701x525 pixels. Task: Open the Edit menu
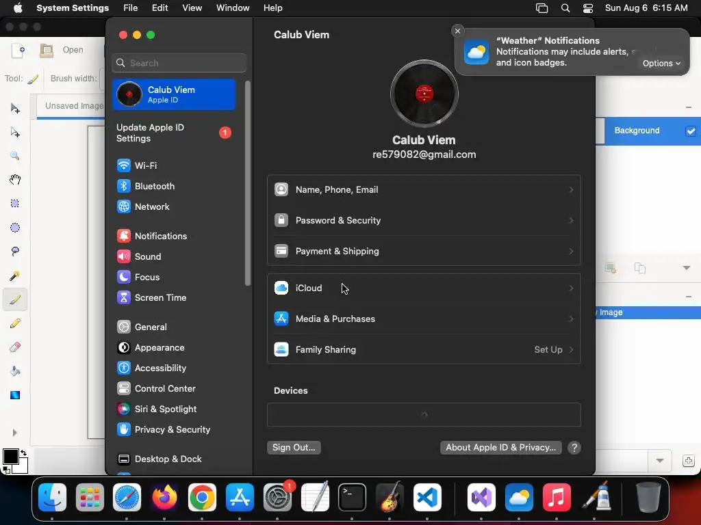pyautogui.click(x=160, y=8)
